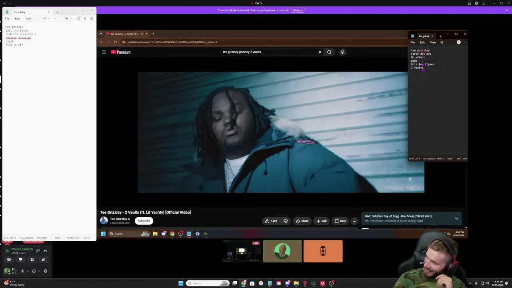Open the live stream thumbnail in Discord call
The image size is (512, 288).
pos(242,251)
